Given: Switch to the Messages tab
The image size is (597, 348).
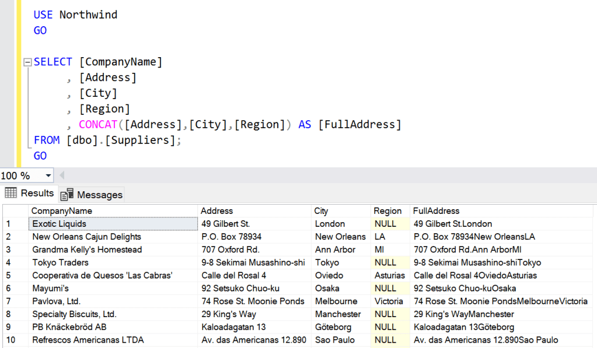Looking at the screenshot, I should tap(92, 194).
